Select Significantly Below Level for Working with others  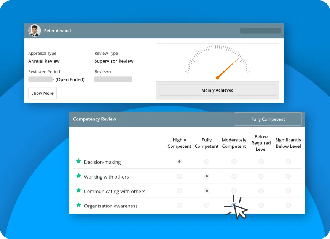coord(289,176)
